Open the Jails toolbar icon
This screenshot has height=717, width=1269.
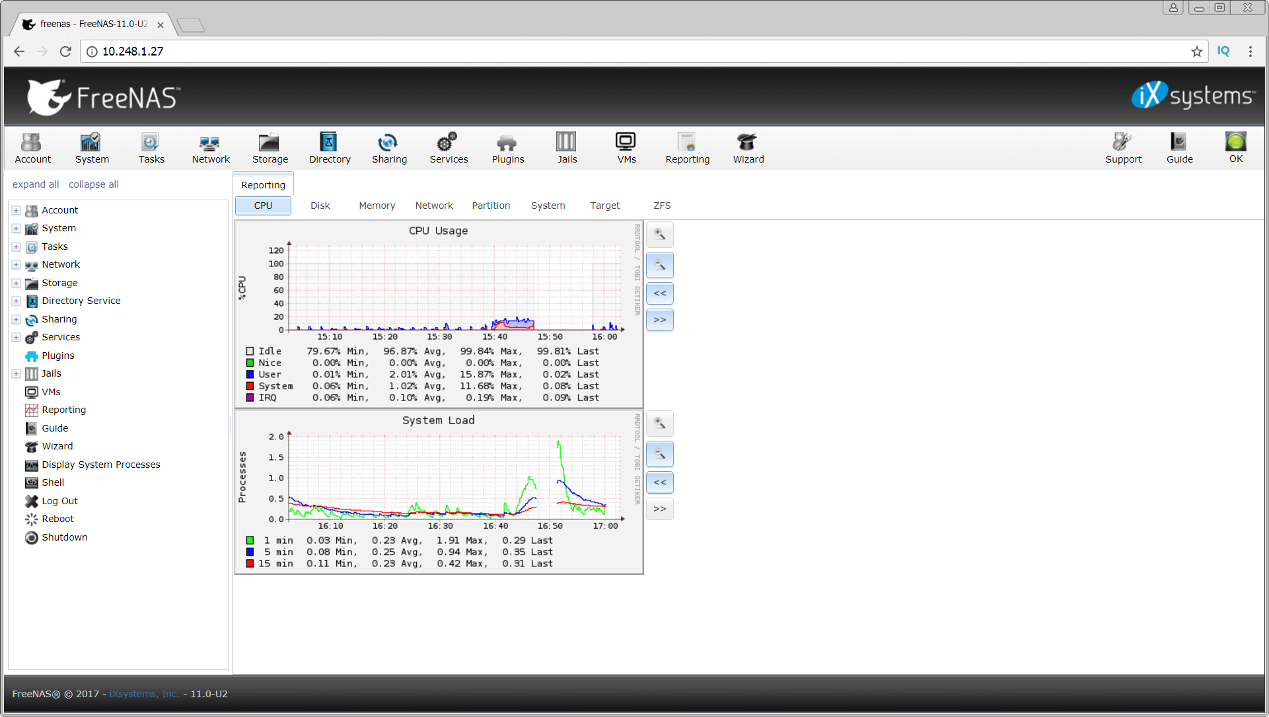(x=567, y=148)
